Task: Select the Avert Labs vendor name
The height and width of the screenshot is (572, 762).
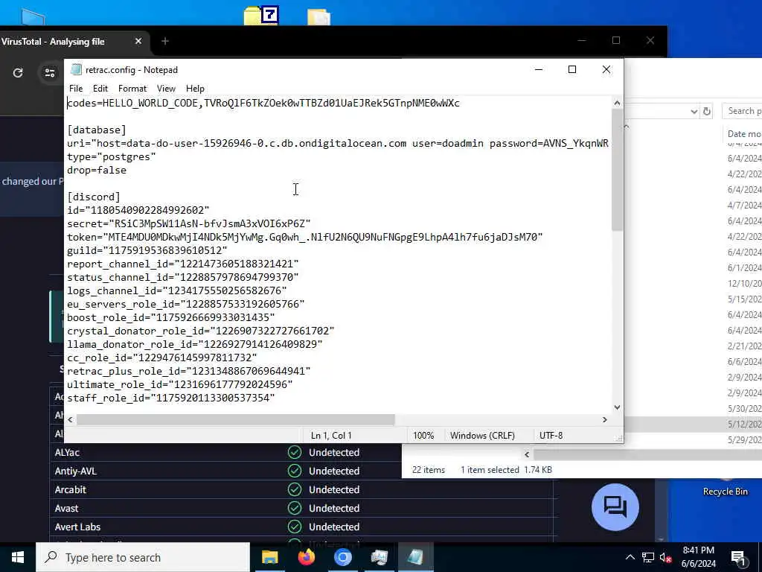Action: pyautogui.click(x=77, y=527)
